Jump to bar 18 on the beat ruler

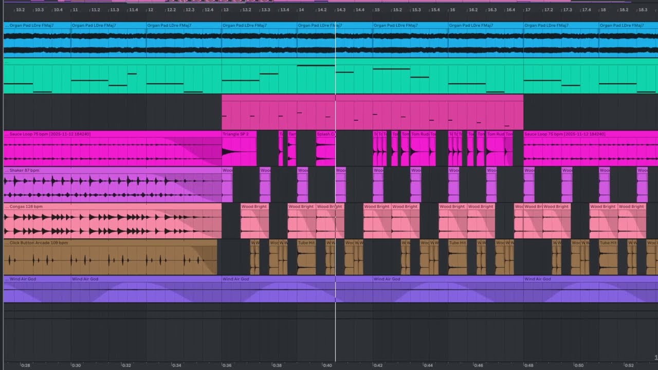603,10
